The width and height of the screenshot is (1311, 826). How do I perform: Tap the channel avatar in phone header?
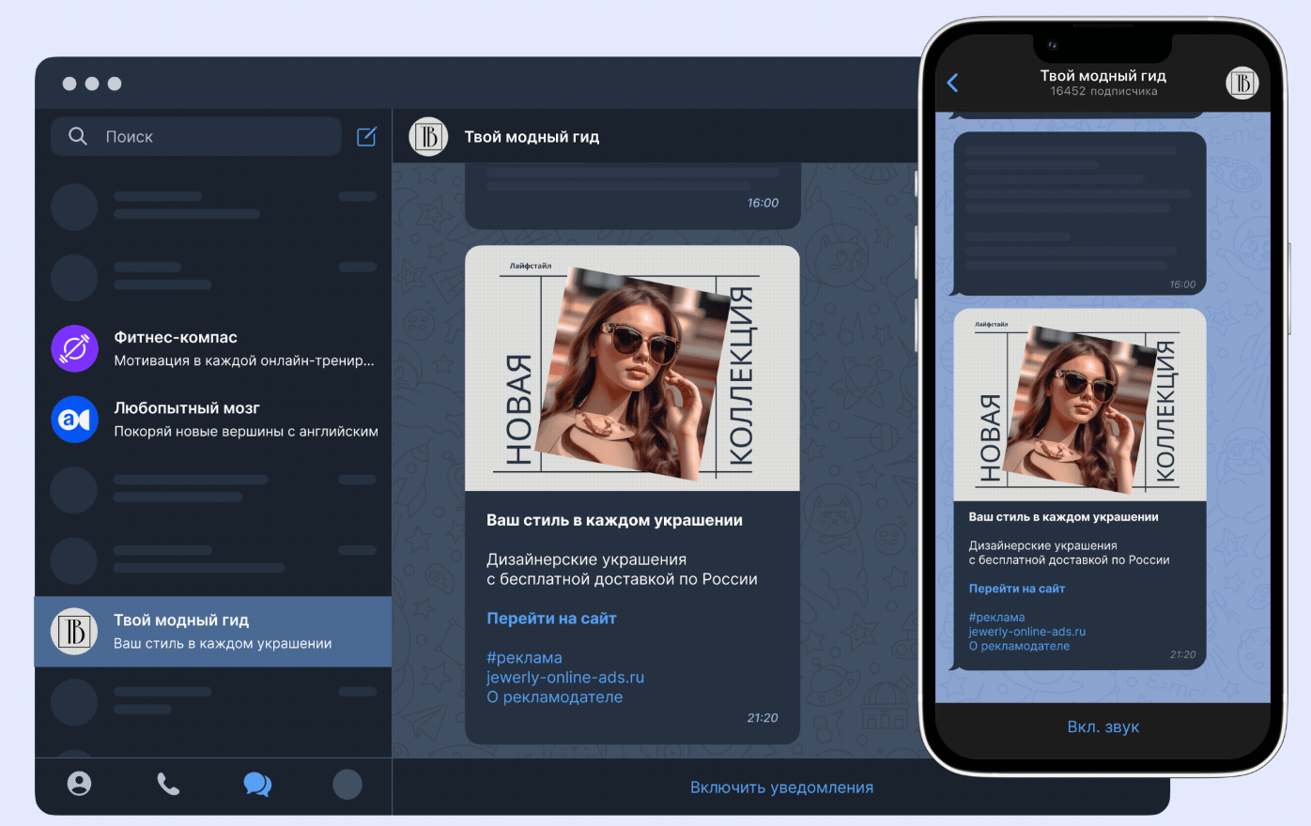click(x=1242, y=83)
